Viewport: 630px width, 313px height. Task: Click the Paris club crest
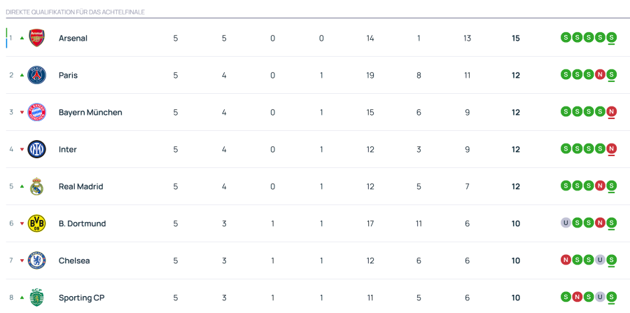[36, 75]
